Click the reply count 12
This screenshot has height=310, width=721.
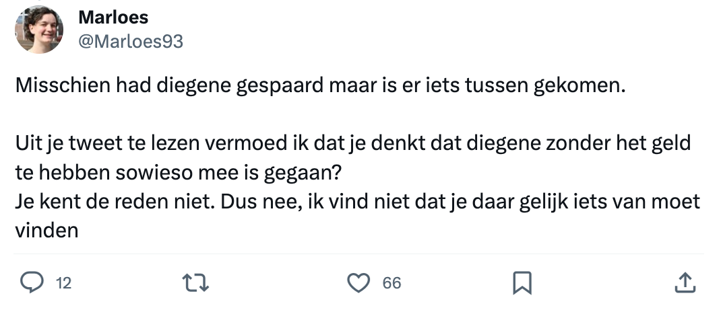(63, 284)
